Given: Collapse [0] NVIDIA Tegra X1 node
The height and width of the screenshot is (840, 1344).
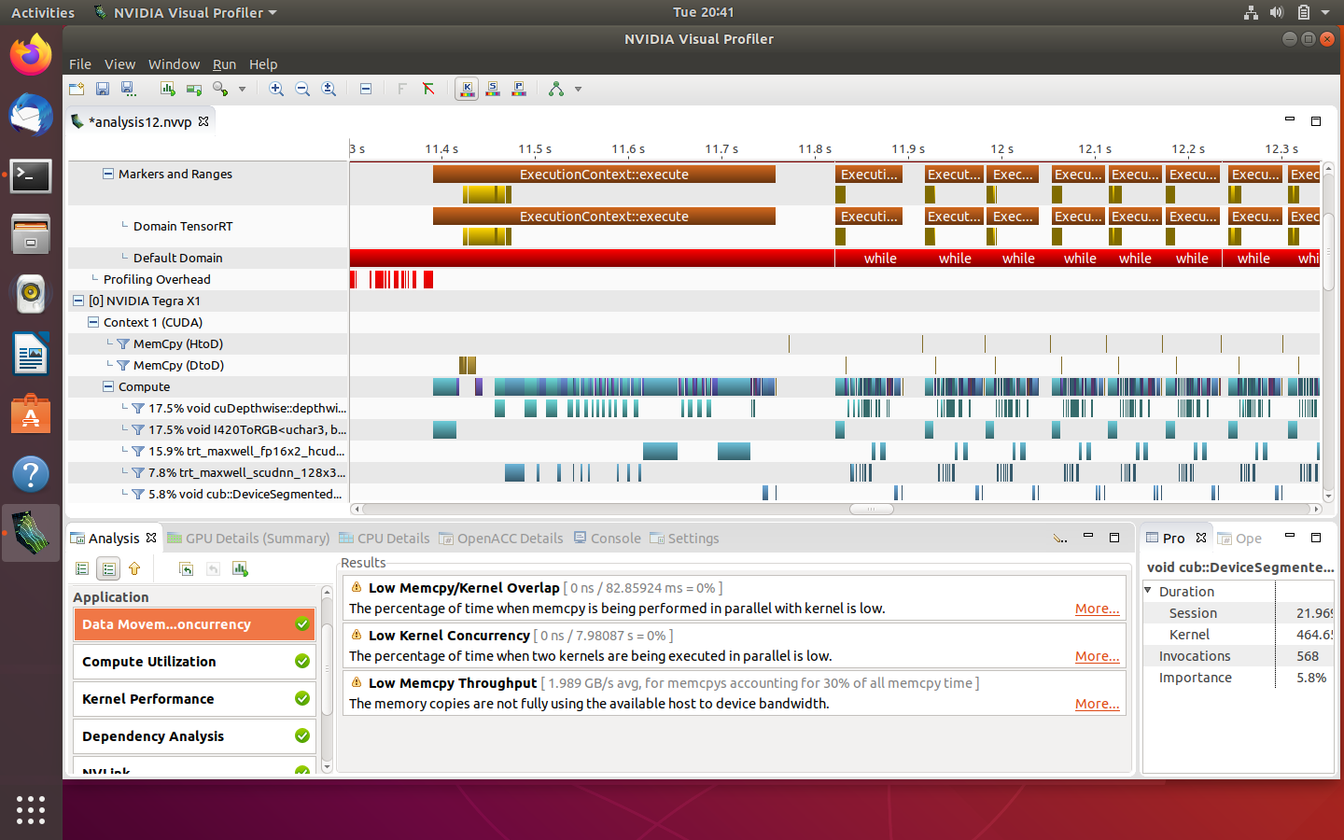Looking at the screenshot, I should (x=78, y=301).
